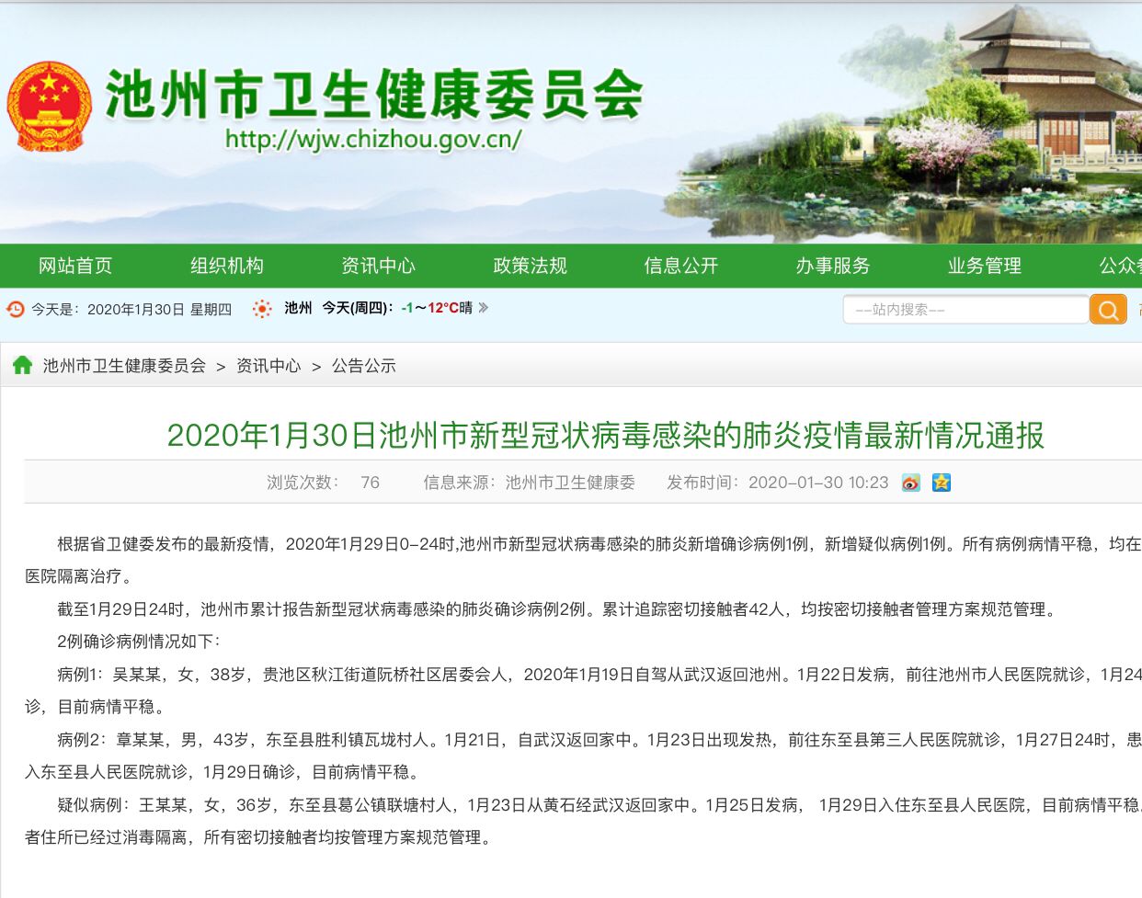Share the article to Qzone

[942, 482]
